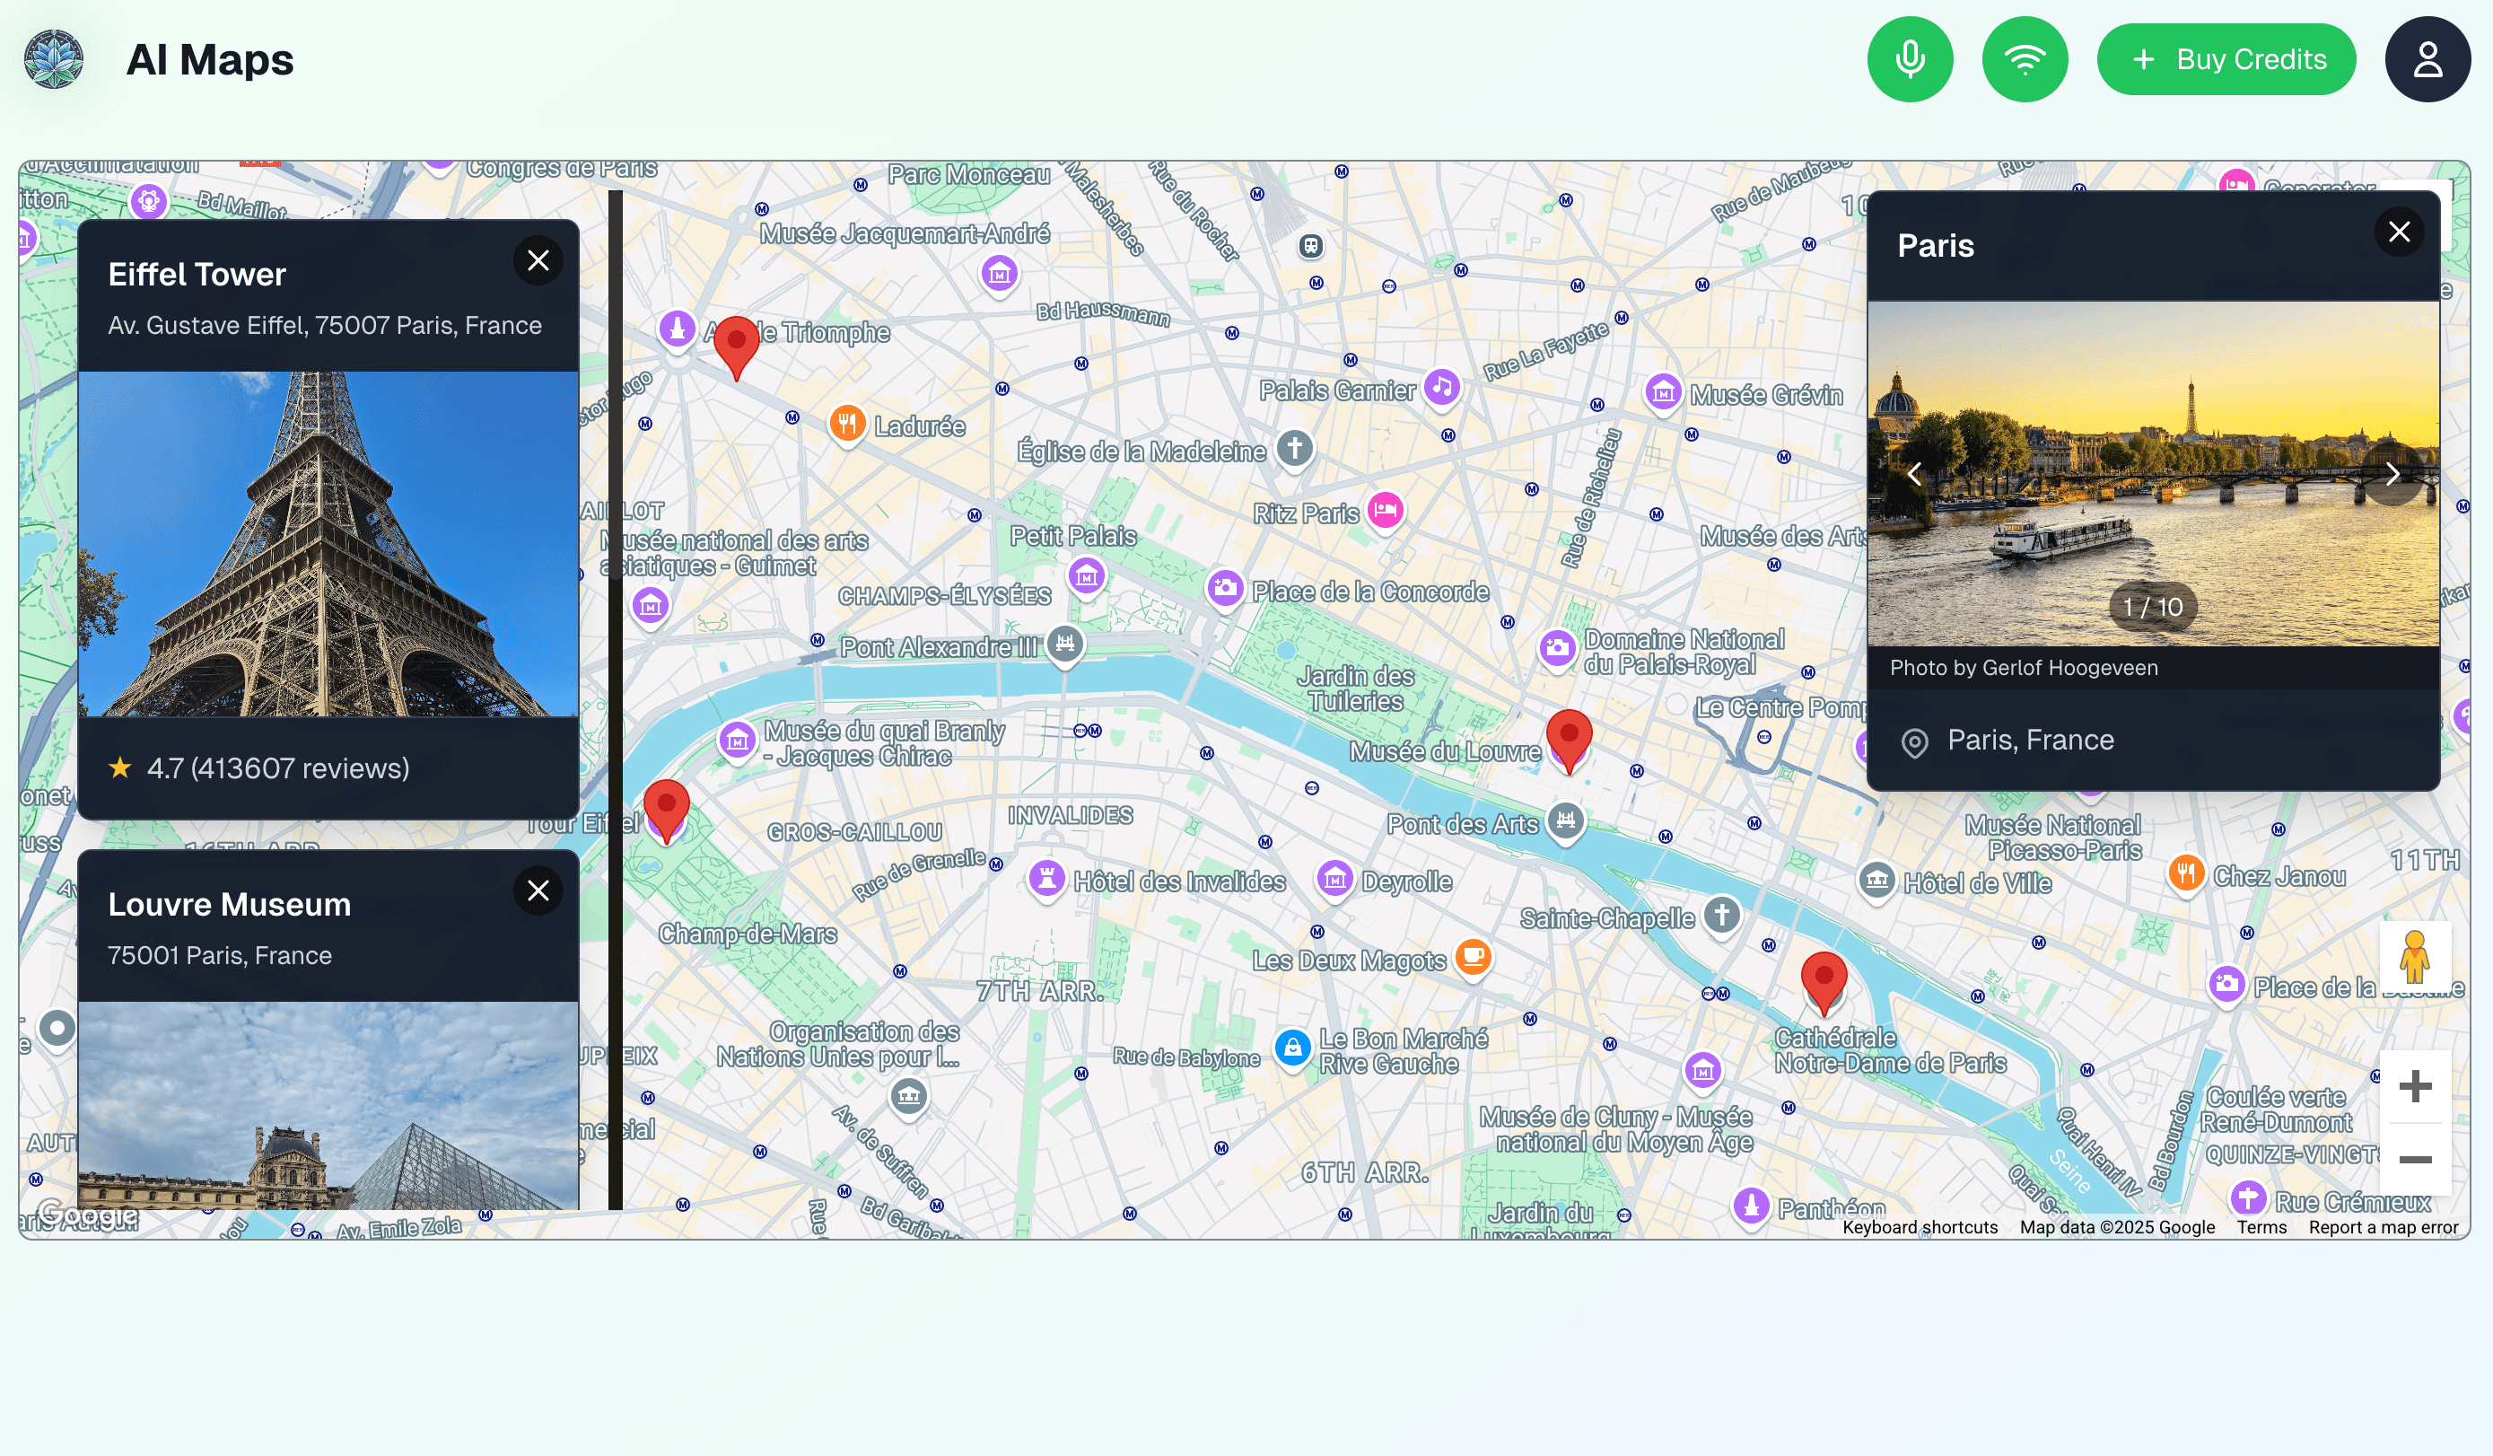Click the Louvre Museum card title
This screenshot has height=1456, width=2493.
click(230, 904)
